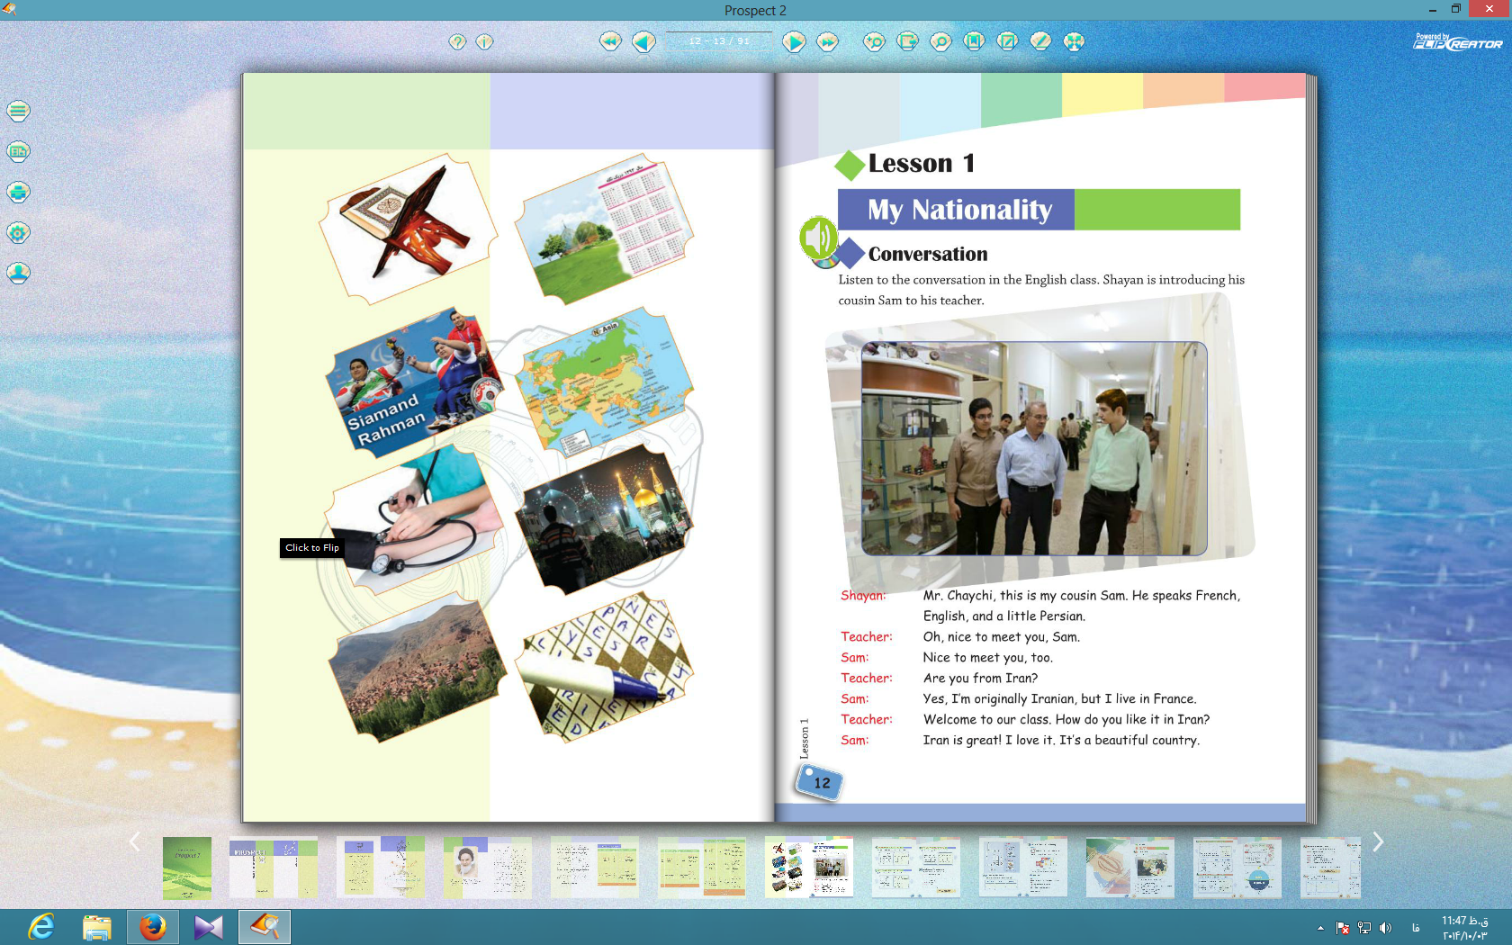The width and height of the screenshot is (1512, 945).
Task: Open Firefox from the taskbar
Action: point(153,926)
